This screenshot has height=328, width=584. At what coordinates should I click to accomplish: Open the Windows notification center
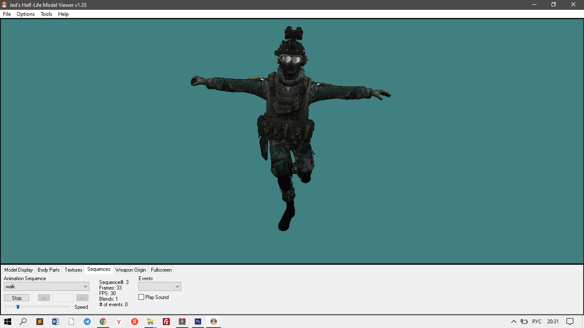pos(570,322)
